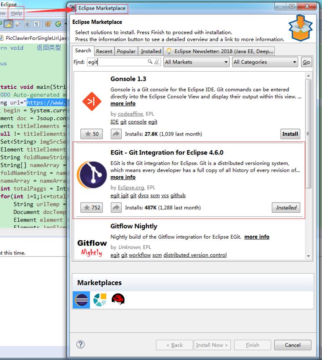Click the Install button for Gonsole
Image resolution: width=322 pixels, height=360 pixels.
point(290,134)
